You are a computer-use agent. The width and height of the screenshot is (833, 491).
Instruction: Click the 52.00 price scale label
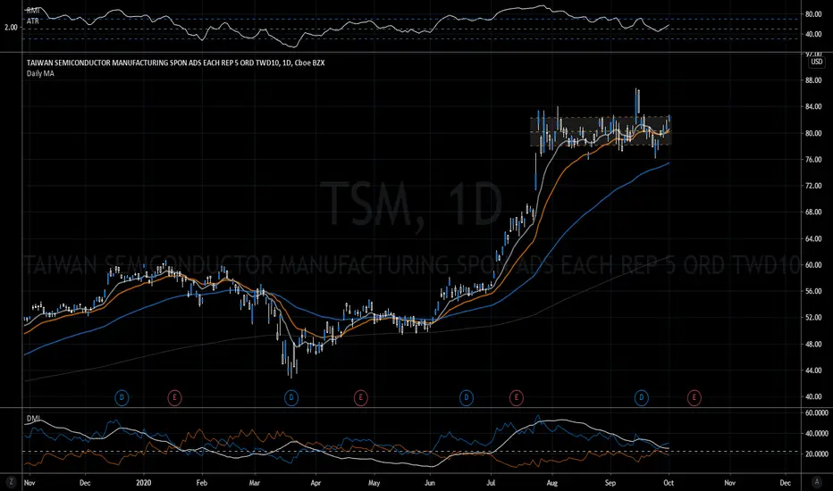coord(813,318)
